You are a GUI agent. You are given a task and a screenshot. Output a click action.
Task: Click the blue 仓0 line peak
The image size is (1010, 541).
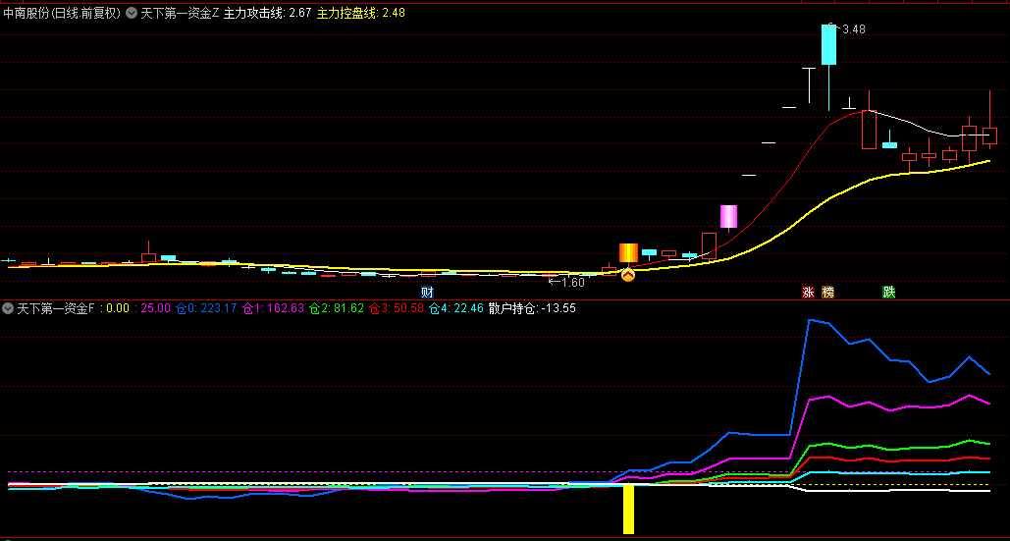pyautogui.click(x=810, y=320)
